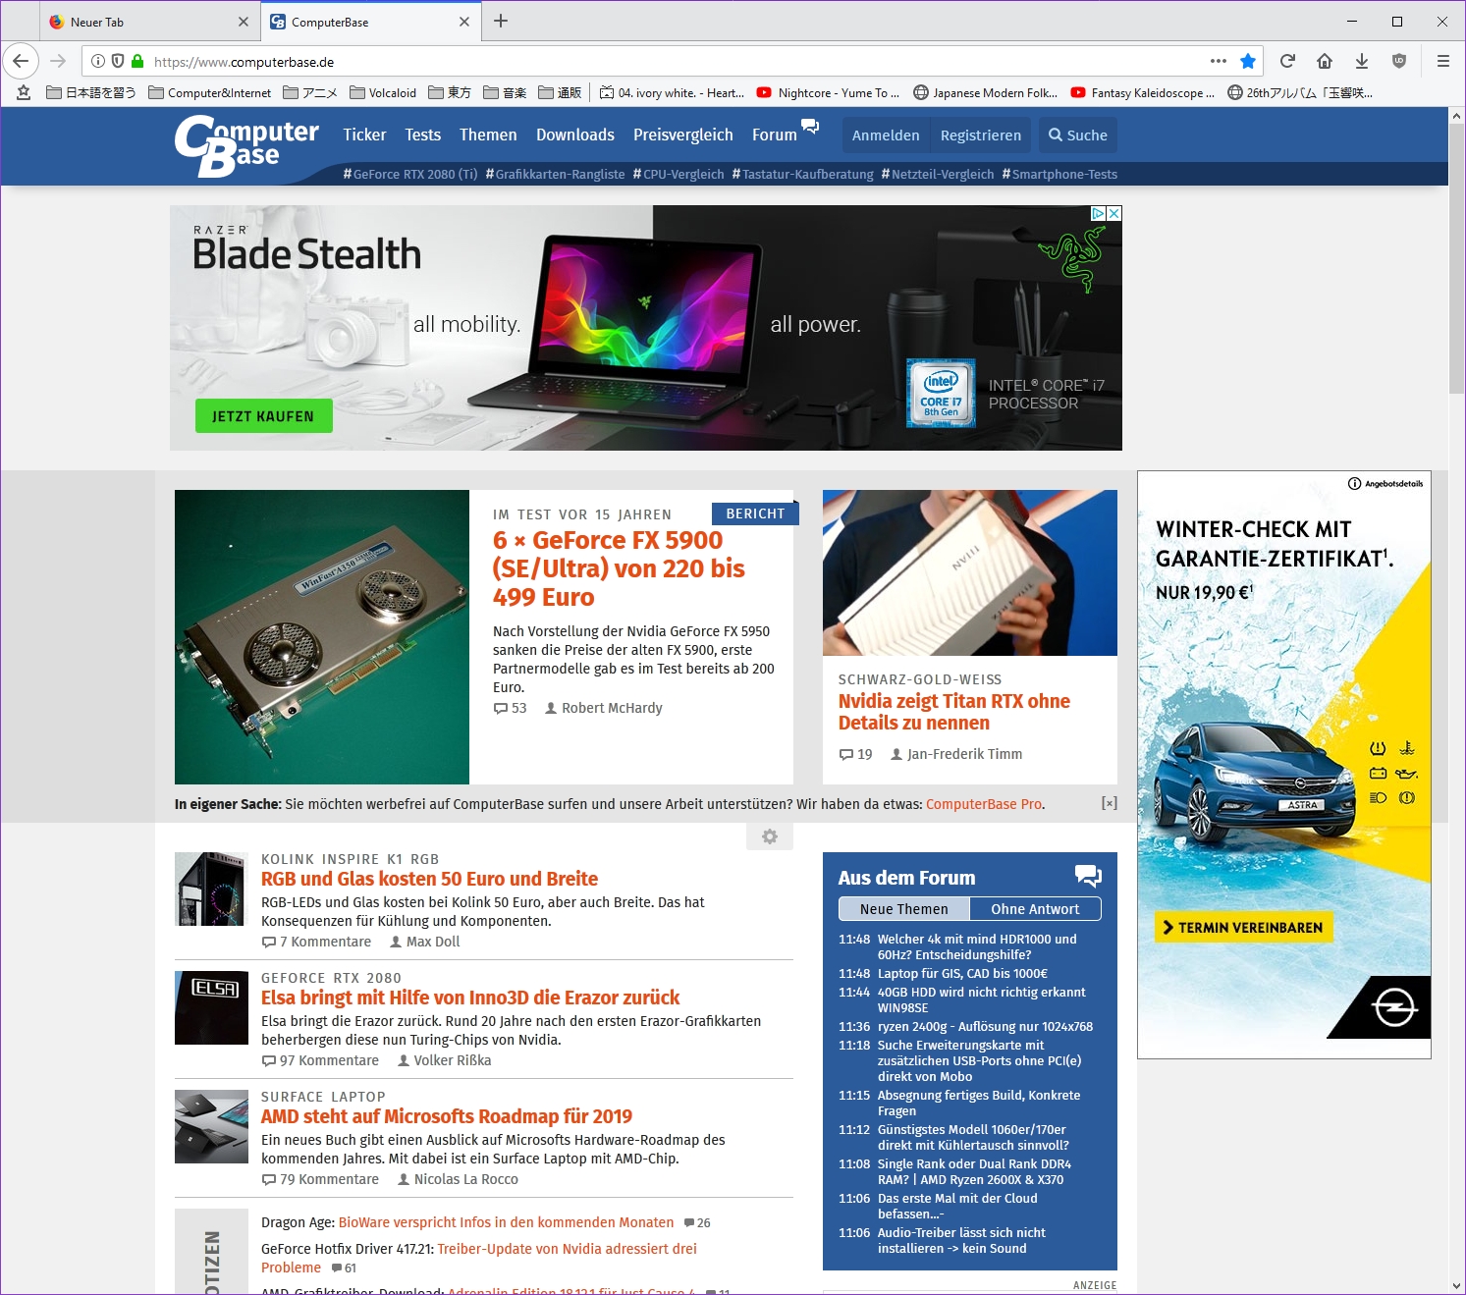Screen dimensions: 1466x1295
Task: Open the Tests menu item
Action: [x=423, y=135]
